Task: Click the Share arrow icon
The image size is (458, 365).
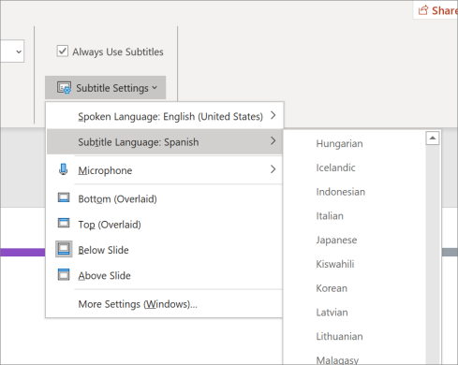Action: coord(423,10)
